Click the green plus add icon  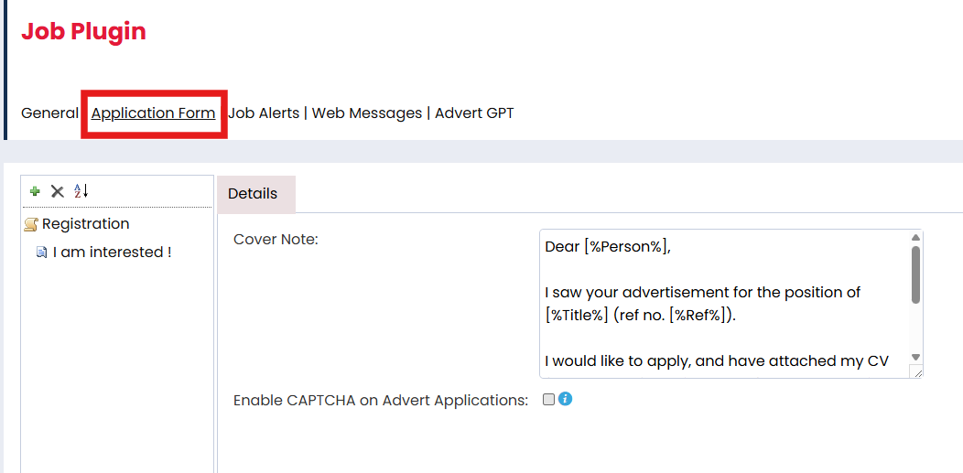35,191
